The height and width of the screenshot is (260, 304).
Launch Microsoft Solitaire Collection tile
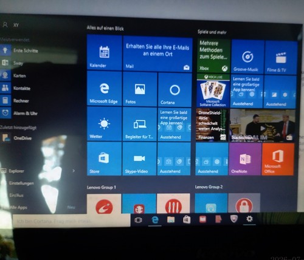213,91
